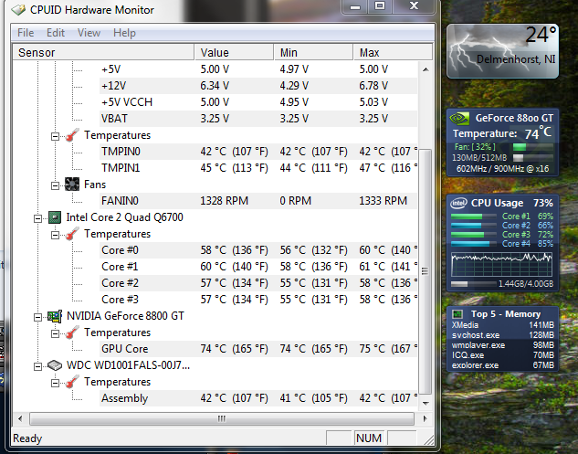Click the CPU usage history graph
This screenshot has width=578, height=454.
[x=501, y=264]
